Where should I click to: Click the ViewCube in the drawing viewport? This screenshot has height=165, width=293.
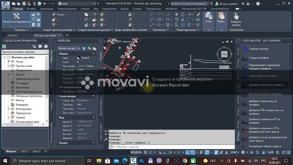(224, 54)
